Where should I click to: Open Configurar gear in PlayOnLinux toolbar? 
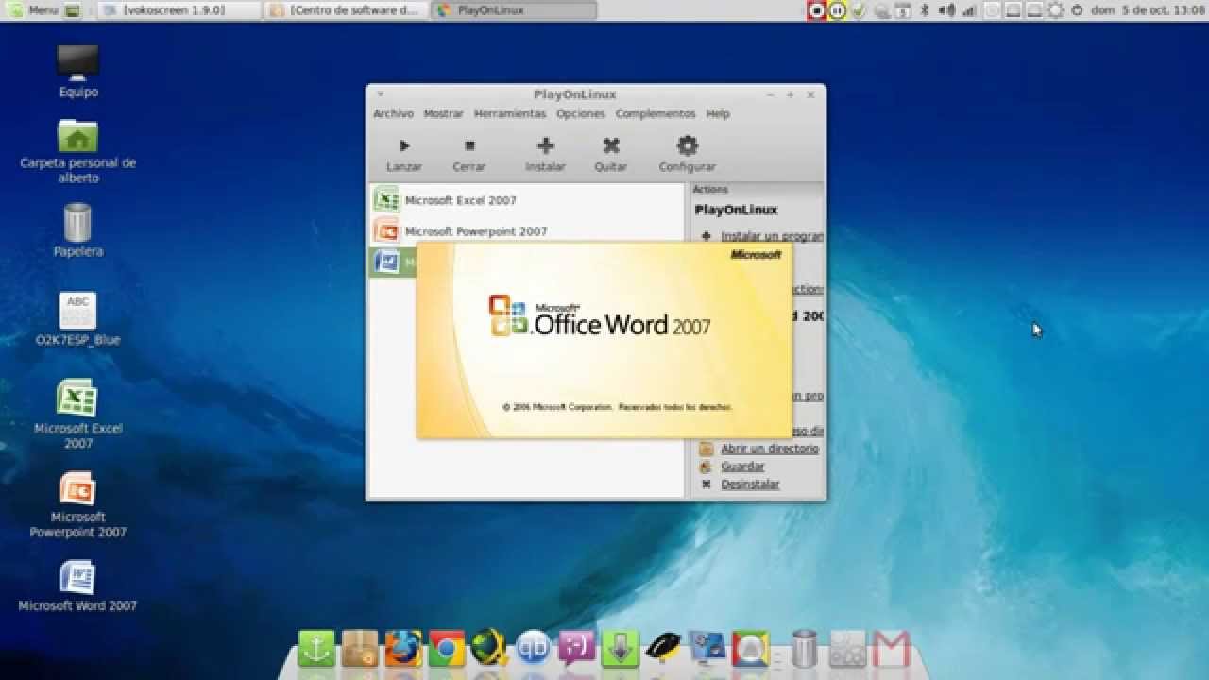click(687, 155)
